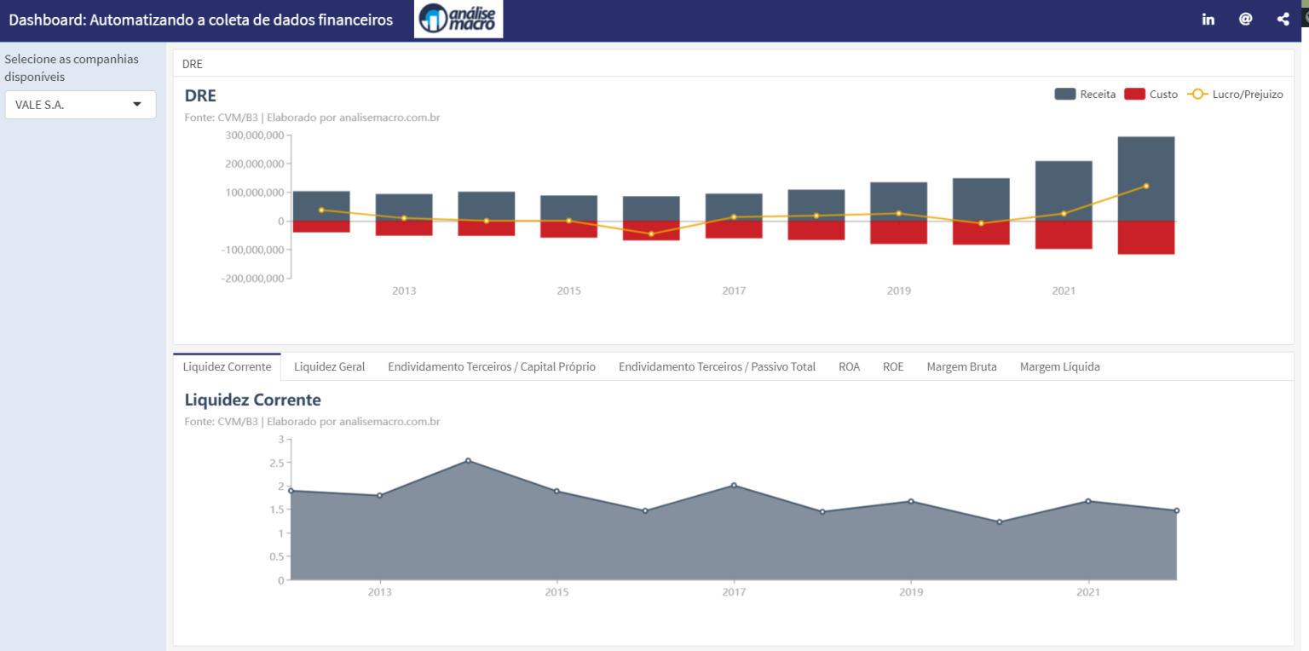The height and width of the screenshot is (651, 1309).
Task: Click the Análise Macro logo
Action: point(458,18)
